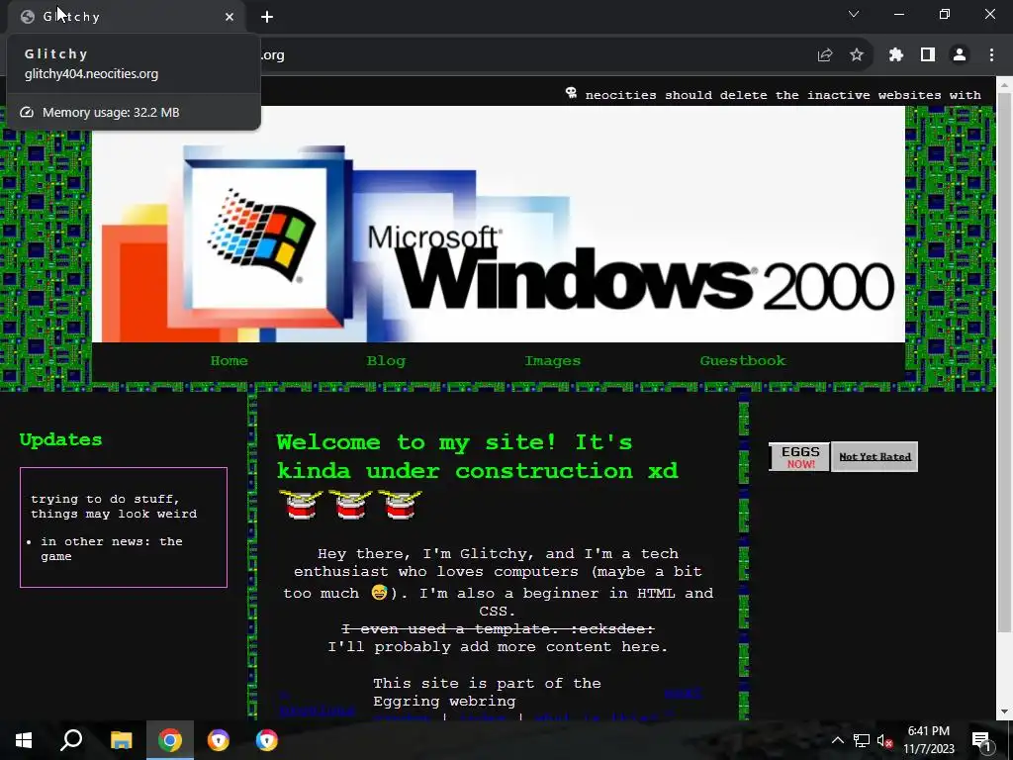Open the Guestbook navigation link
Image resolution: width=1013 pixels, height=760 pixels.
pyautogui.click(x=743, y=360)
